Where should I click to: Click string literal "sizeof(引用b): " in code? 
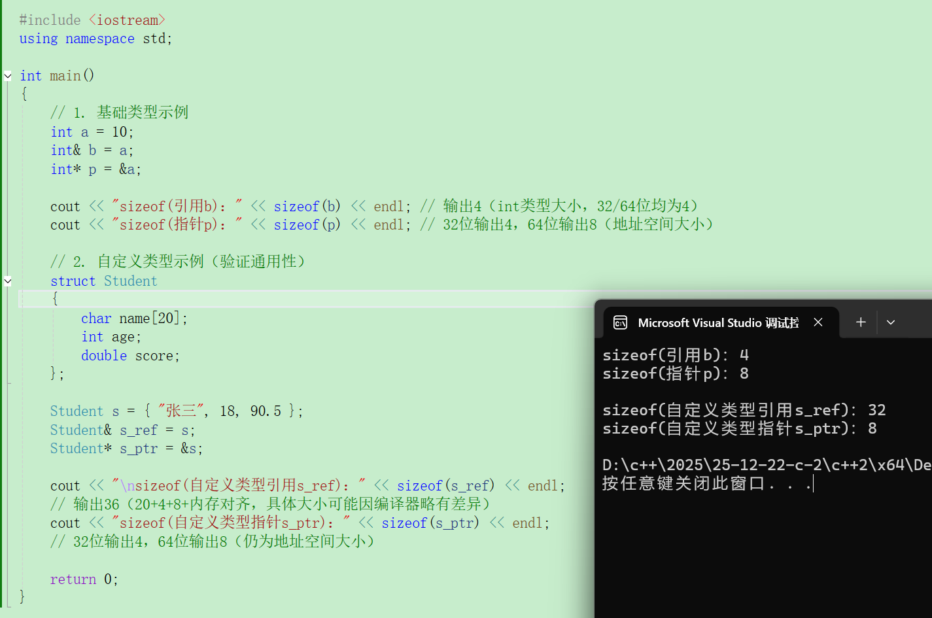tap(177, 207)
